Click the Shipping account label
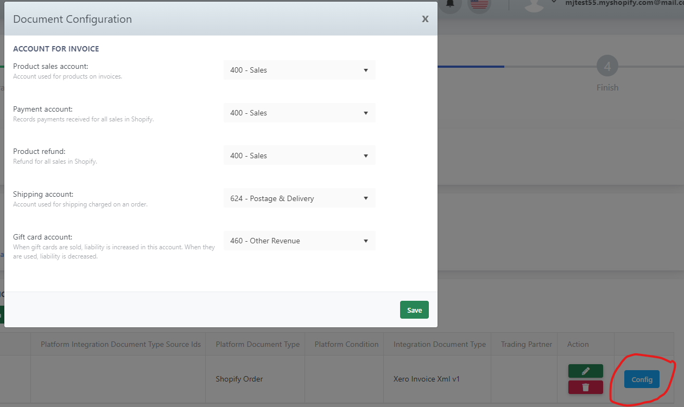Viewport: 684px width, 407px height. pyautogui.click(x=43, y=194)
